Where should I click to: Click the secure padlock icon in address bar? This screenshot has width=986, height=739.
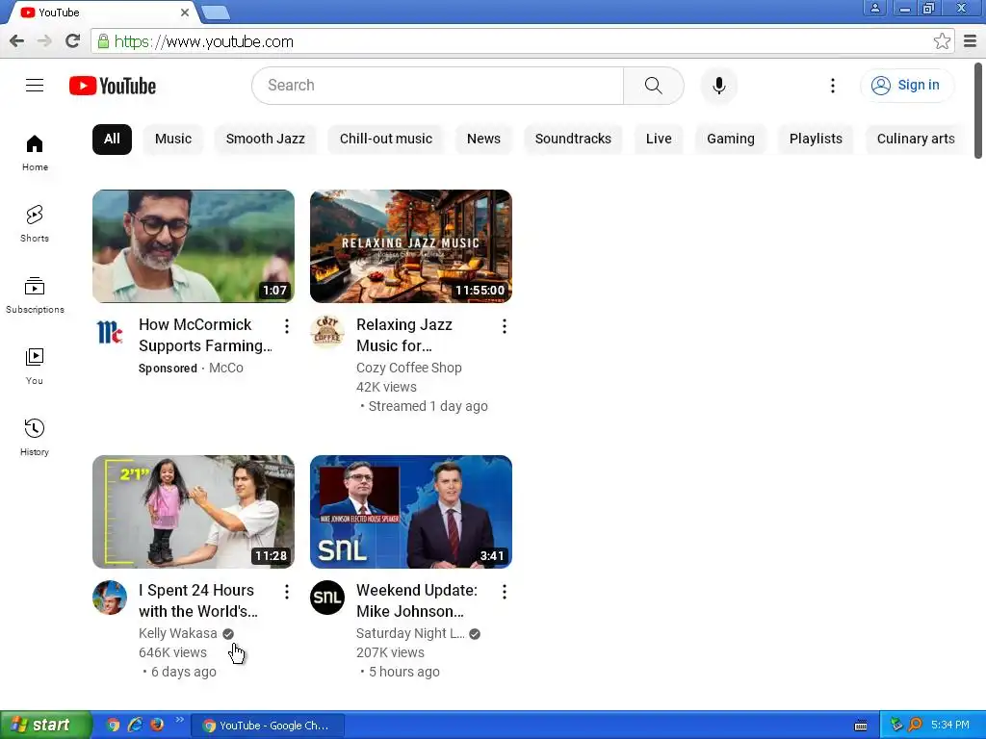[x=103, y=41]
